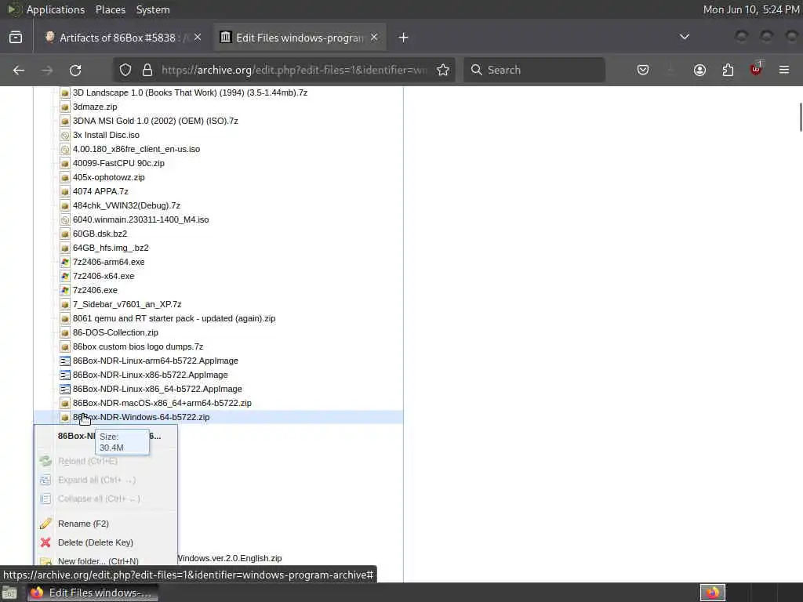
Task: Select 86Box-NDR-Windows-64-b5722.zip
Action: 141,417
